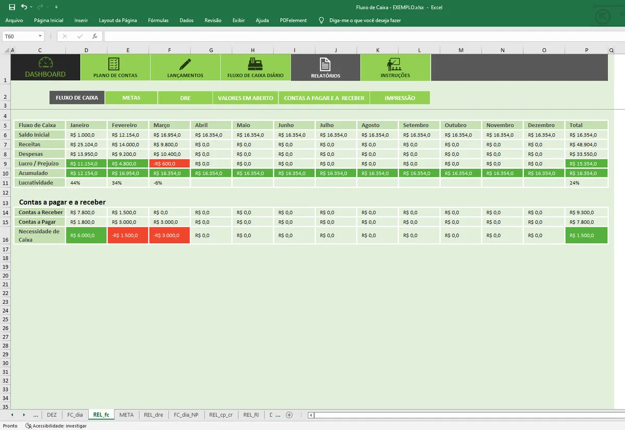The width and height of the screenshot is (625, 430).
Task: Open Fluxo de Caixa Diário register icon
Action: click(x=255, y=64)
